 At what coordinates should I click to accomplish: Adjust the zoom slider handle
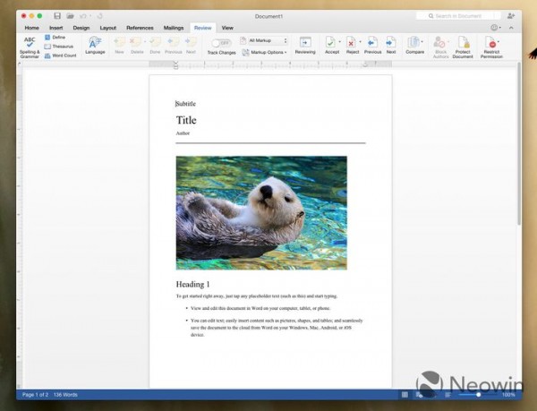(x=478, y=395)
